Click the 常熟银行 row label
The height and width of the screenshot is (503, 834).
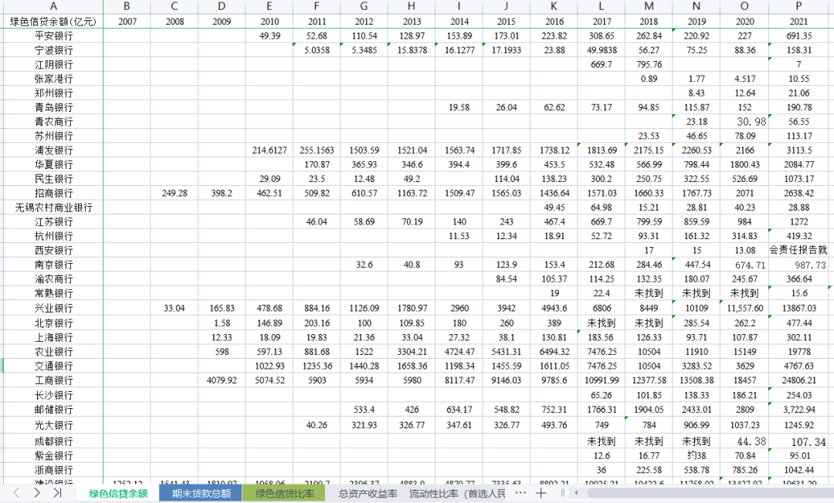point(53,294)
